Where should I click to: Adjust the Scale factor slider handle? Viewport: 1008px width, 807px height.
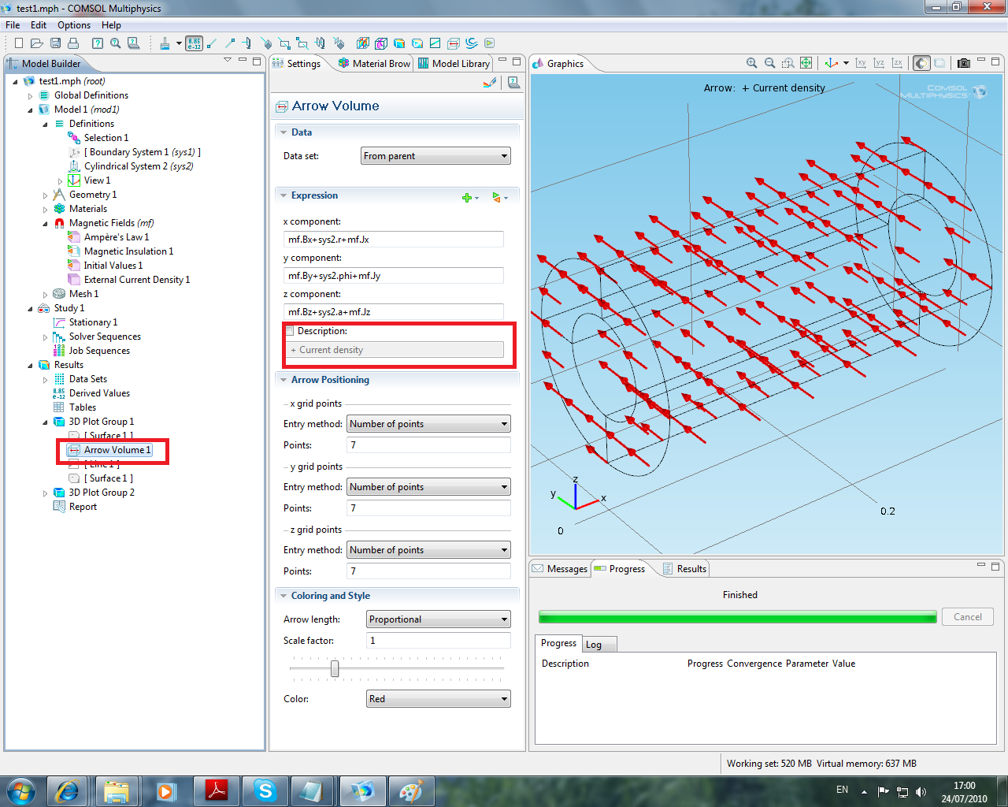tap(335, 668)
